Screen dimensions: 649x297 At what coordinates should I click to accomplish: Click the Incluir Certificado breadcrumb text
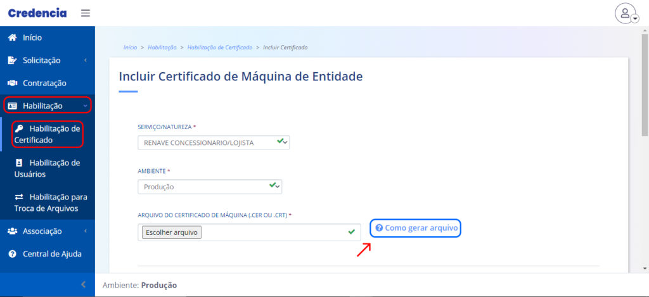pyautogui.click(x=285, y=47)
